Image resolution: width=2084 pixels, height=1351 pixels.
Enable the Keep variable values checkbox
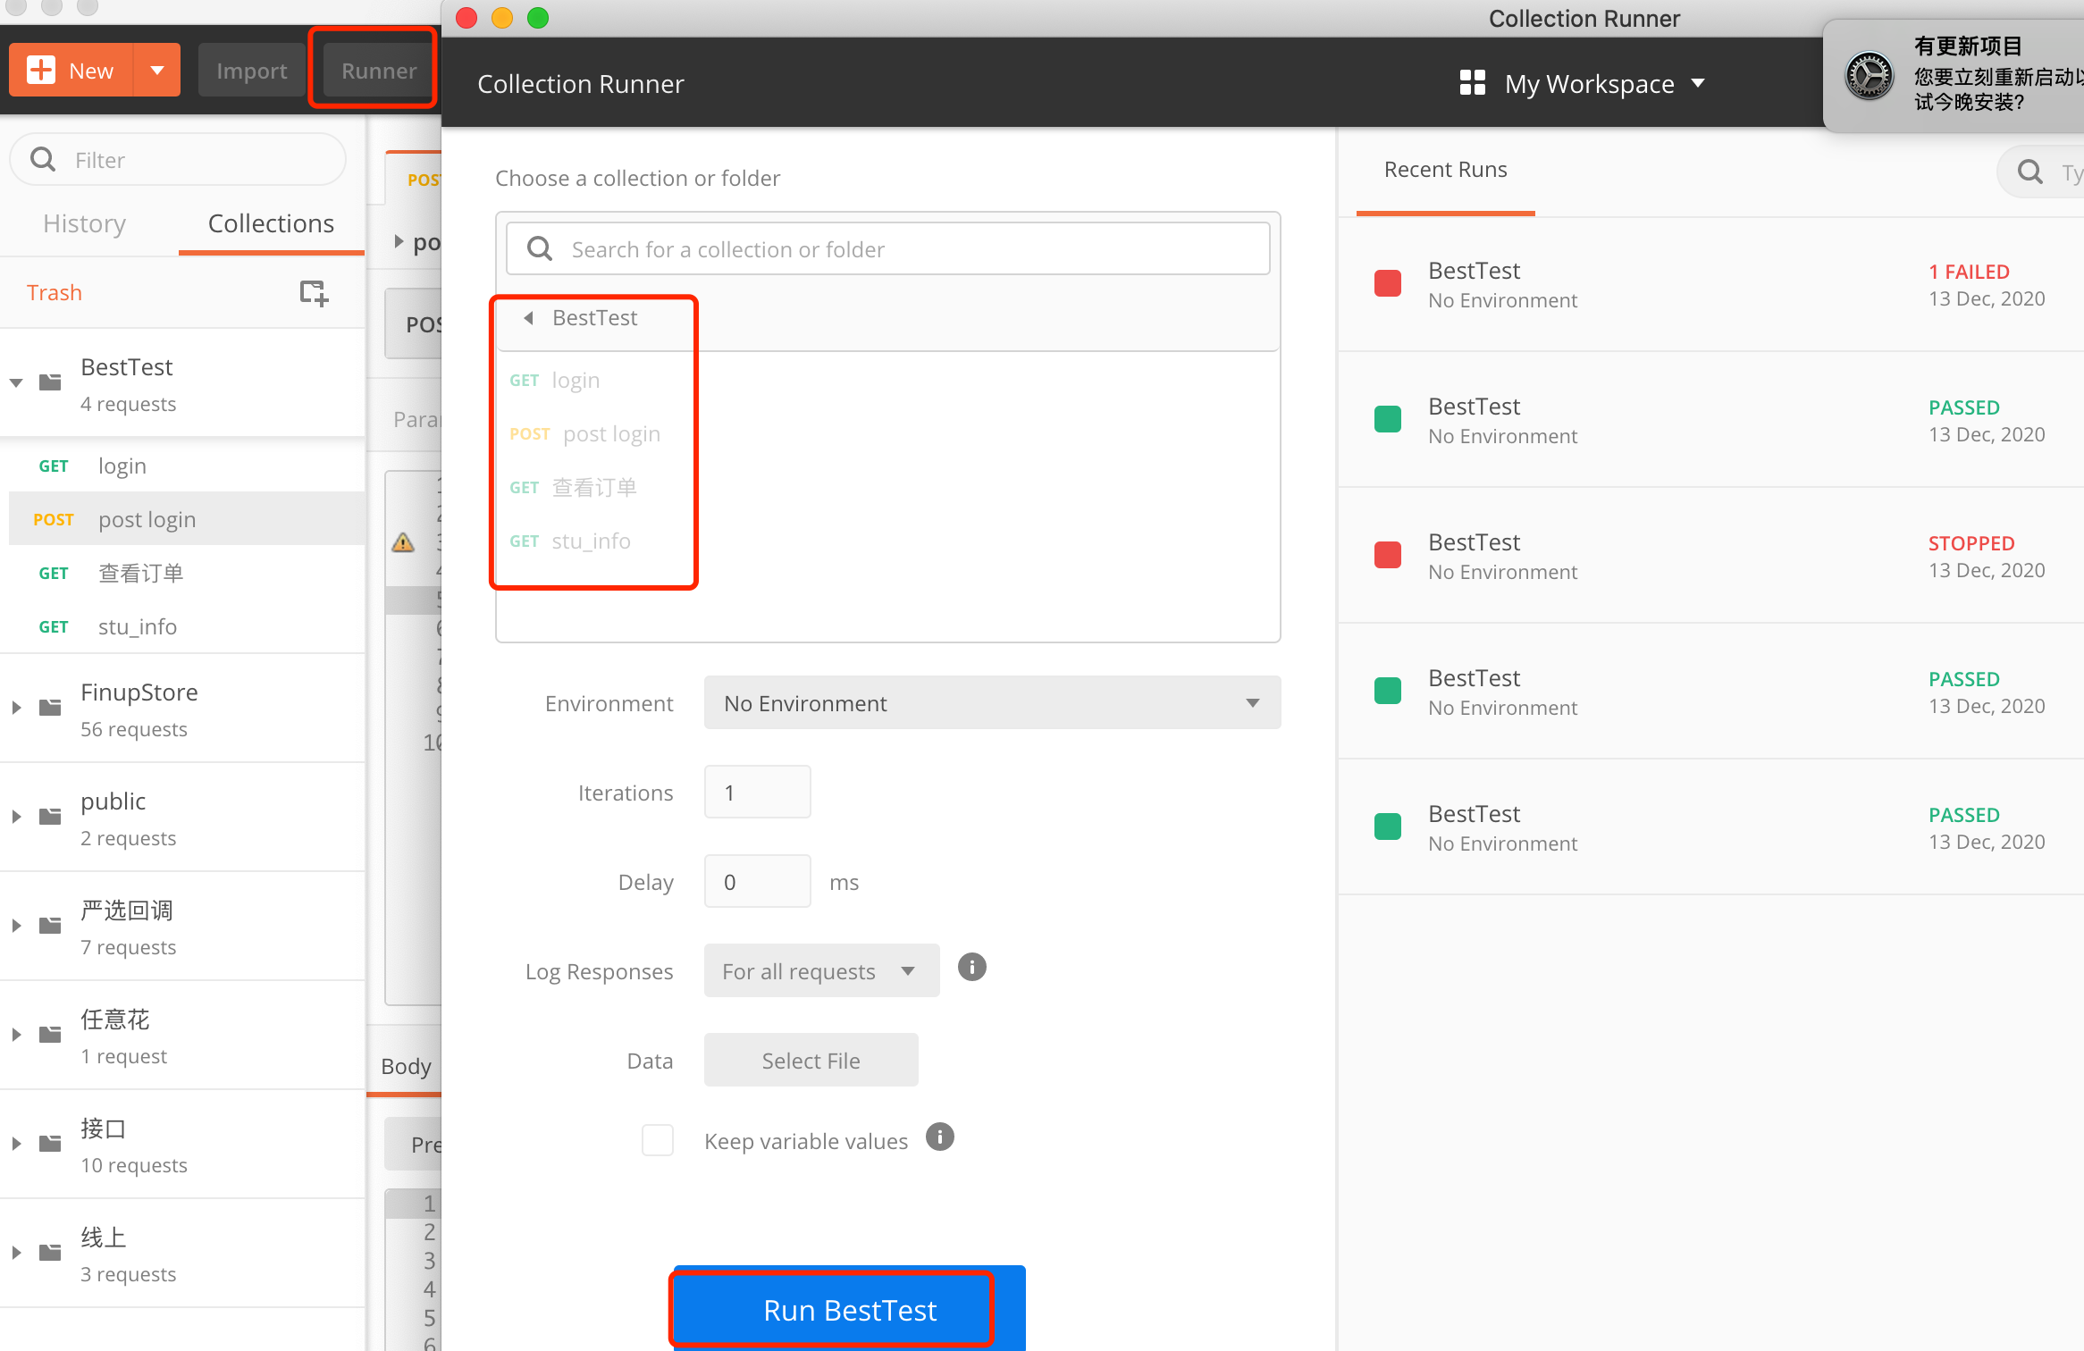point(658,1140)
